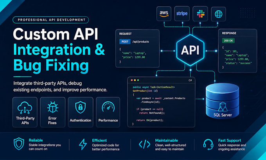Click the Third-Party APIs card label
Image resolution: width=266 pixels, height=160 pixels.
[x=25, y=120]
